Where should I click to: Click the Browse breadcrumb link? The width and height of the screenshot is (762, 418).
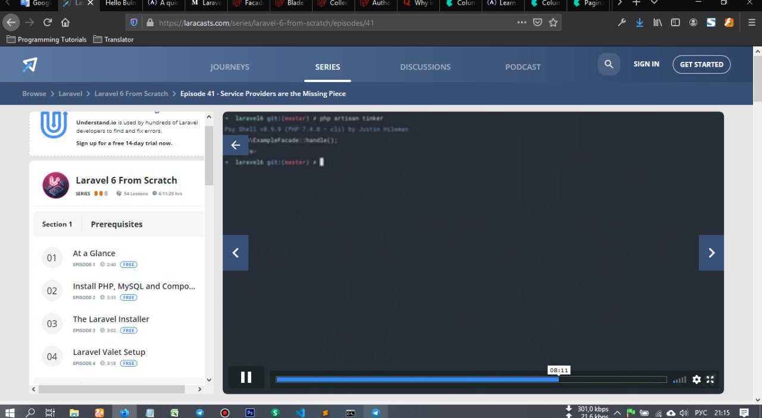pyautogui.click(x=34, y=93)
